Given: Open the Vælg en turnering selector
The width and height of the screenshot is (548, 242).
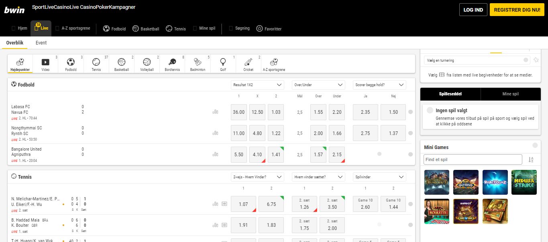Looking at the screenshot, I should click(x=477, y=60).
